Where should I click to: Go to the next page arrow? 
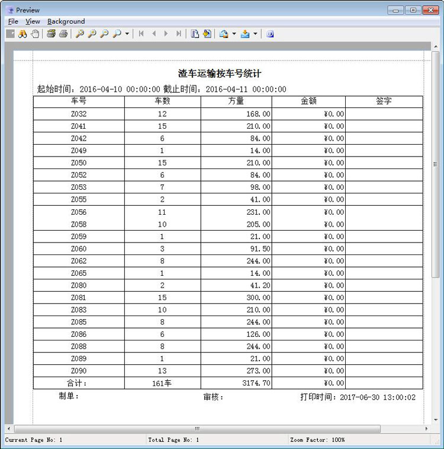(x=166, y=34)
